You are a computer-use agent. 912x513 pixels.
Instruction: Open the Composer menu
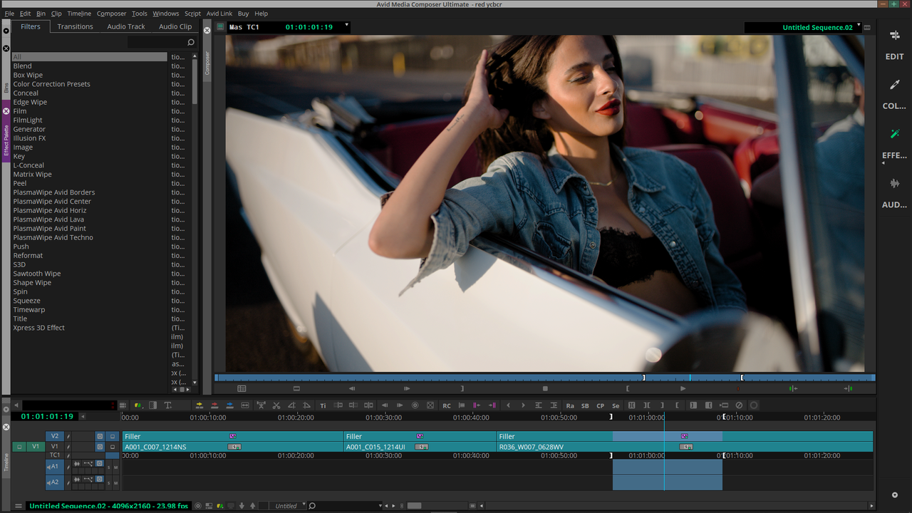point(111,14)
